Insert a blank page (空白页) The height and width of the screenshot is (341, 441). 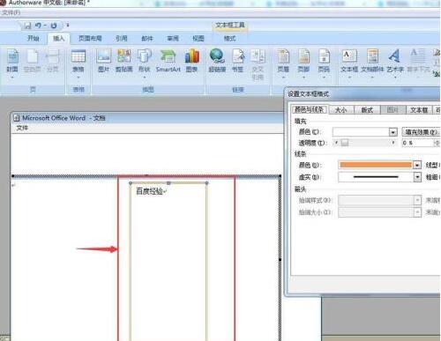pos(32,61)
